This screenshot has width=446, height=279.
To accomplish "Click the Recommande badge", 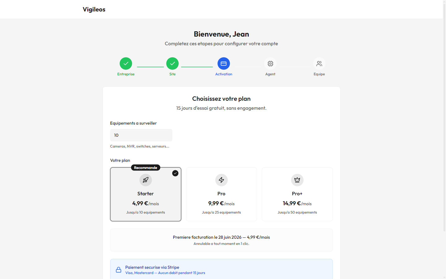I will (146, 168).
